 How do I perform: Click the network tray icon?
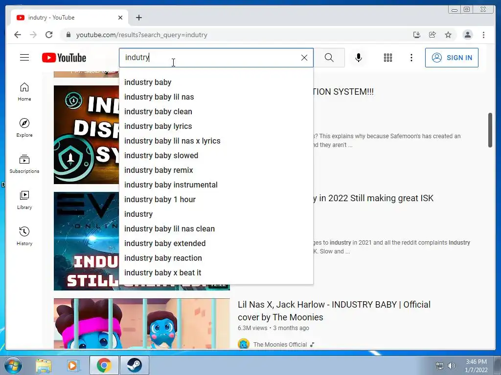pos(440,366)
